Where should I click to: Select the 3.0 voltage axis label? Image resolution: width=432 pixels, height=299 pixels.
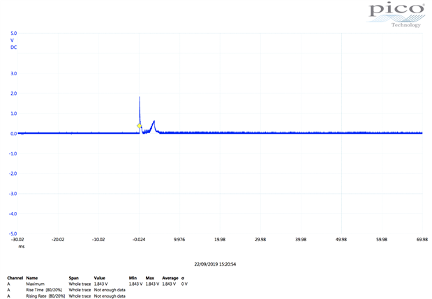pyautogui.click(x=14, y=73)
